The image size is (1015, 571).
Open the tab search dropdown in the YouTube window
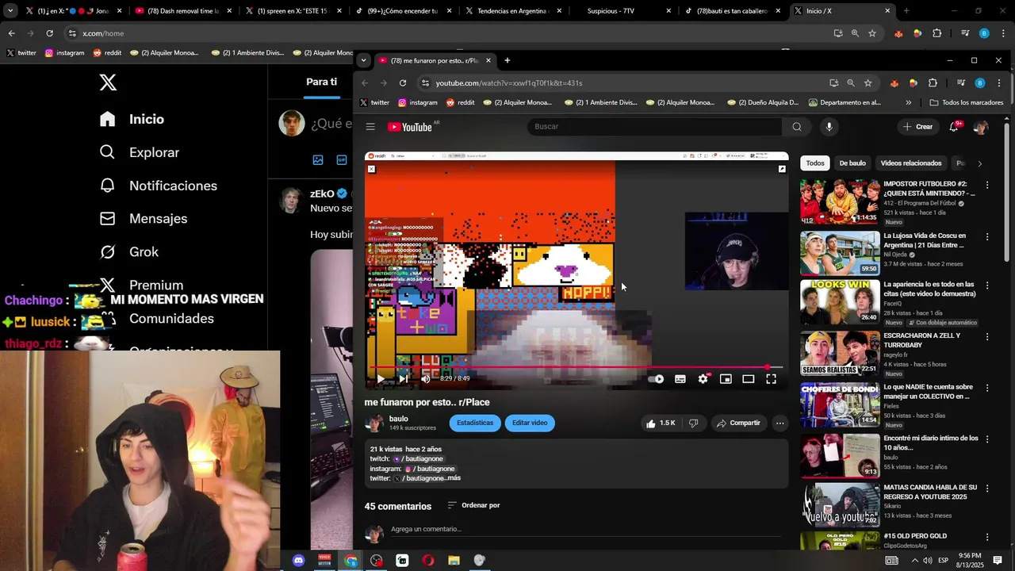pyautogui.click(x=363, y=60)
